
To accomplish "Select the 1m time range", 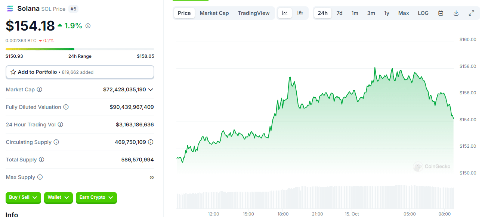I will click(x=355, y=13).
